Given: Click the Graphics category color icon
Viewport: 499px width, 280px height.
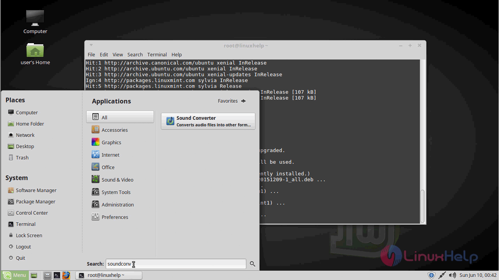Looking at the screenshot, I should 95,142.
